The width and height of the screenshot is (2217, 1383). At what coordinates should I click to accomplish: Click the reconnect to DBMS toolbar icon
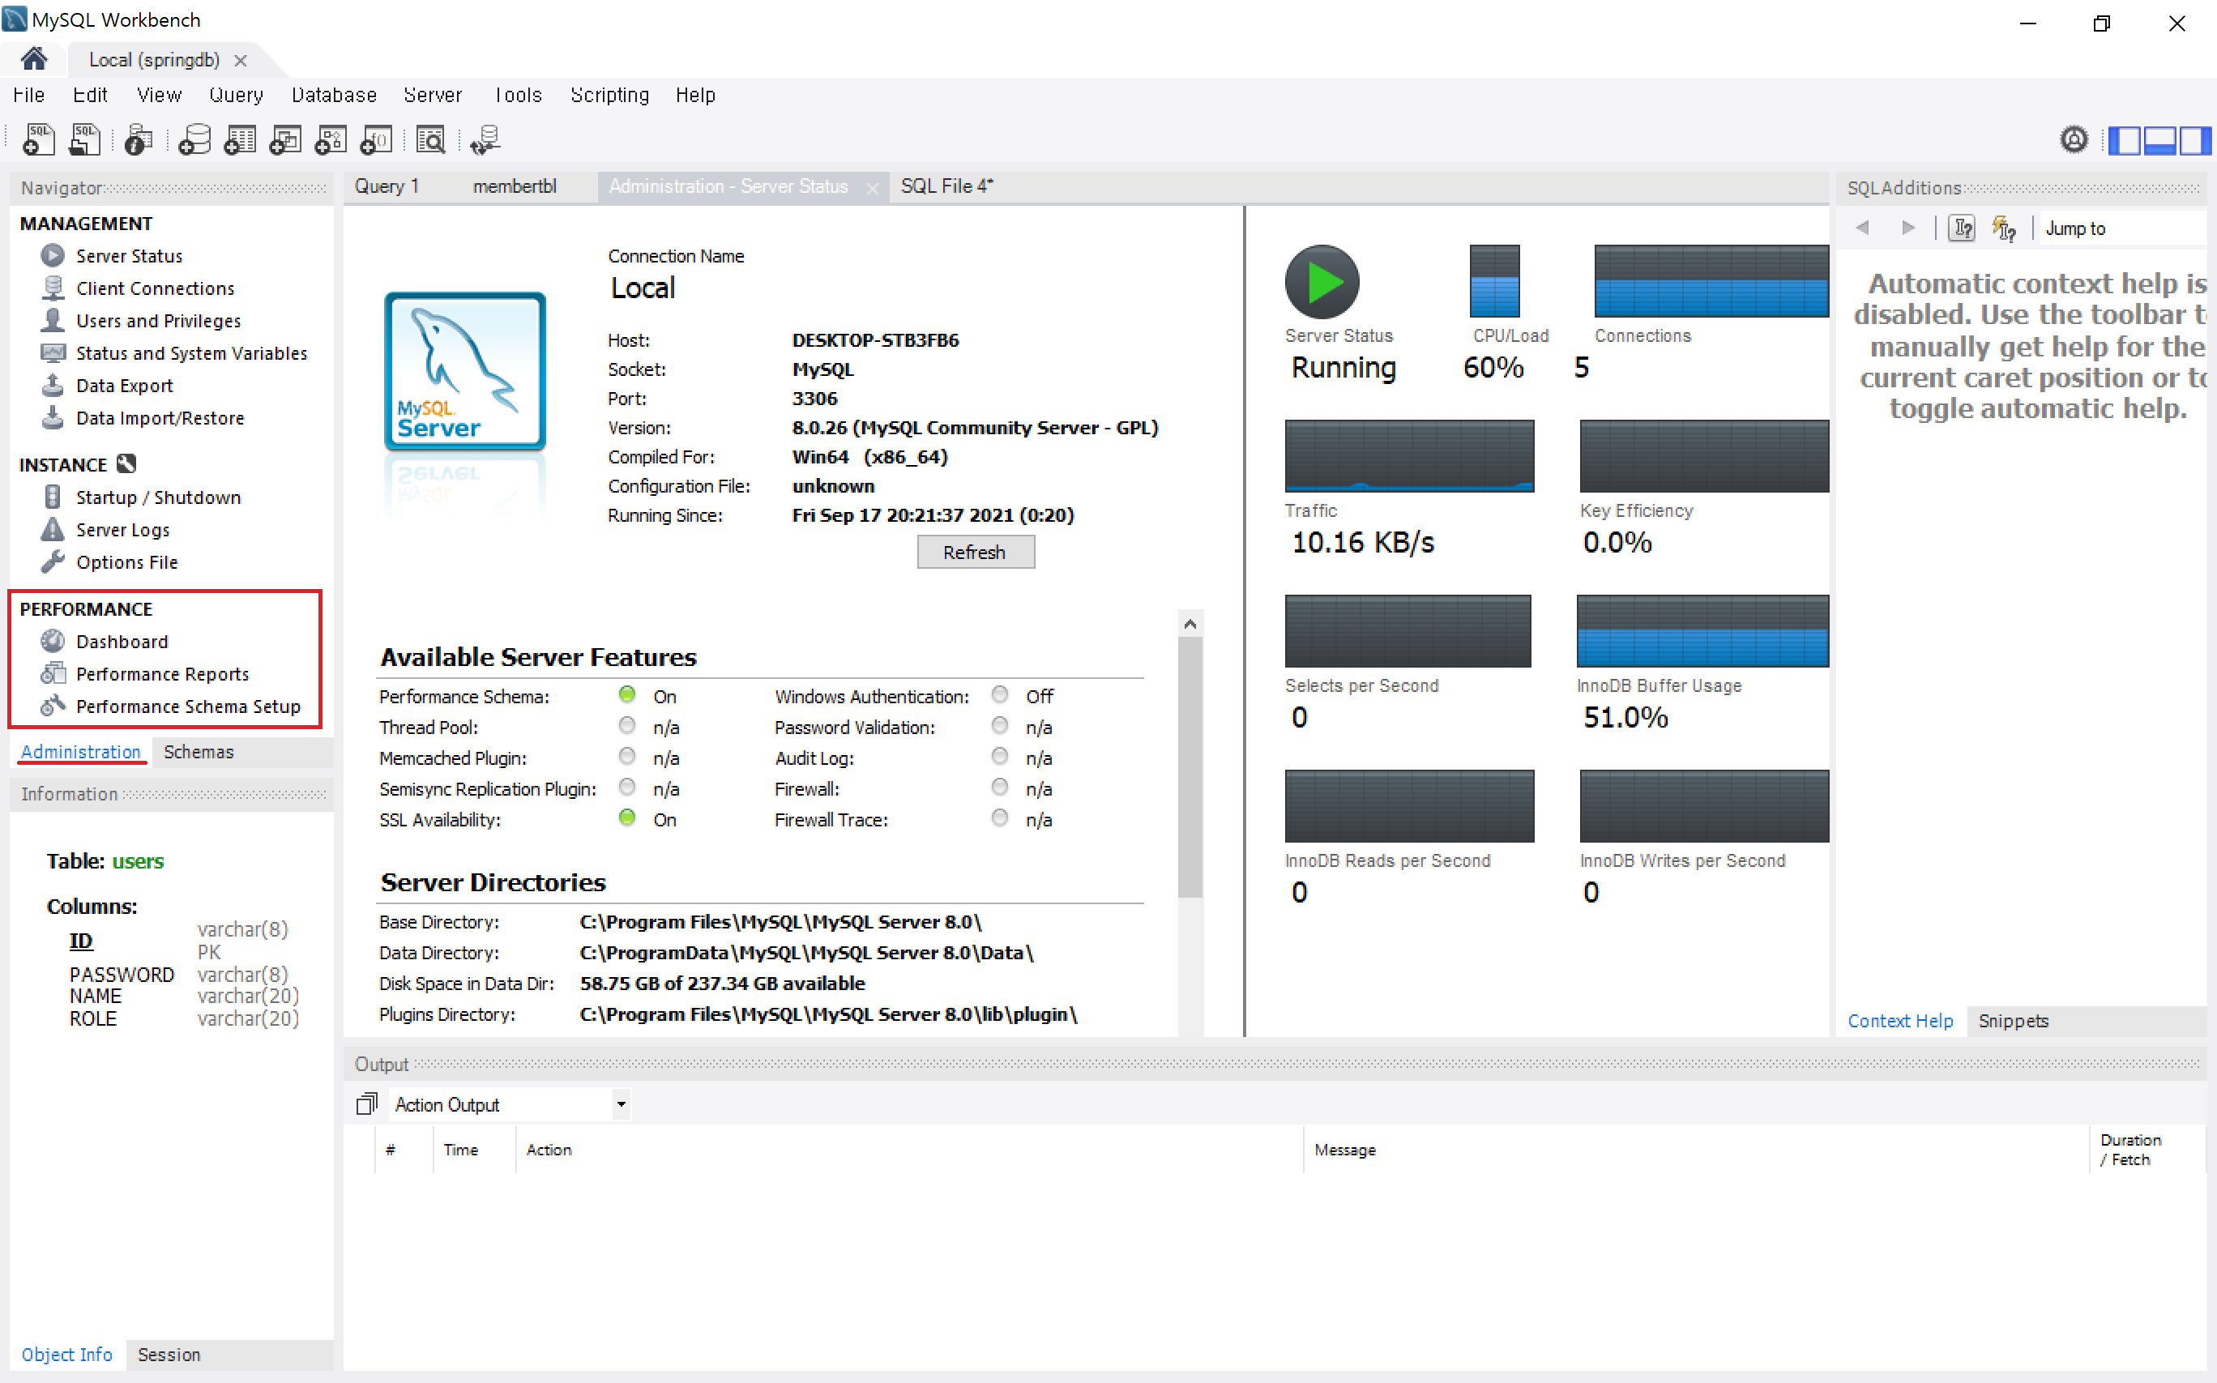[485, 140]
